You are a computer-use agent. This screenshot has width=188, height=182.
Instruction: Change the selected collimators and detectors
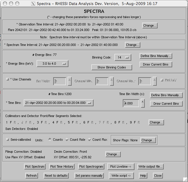click(x=156, y=122)
